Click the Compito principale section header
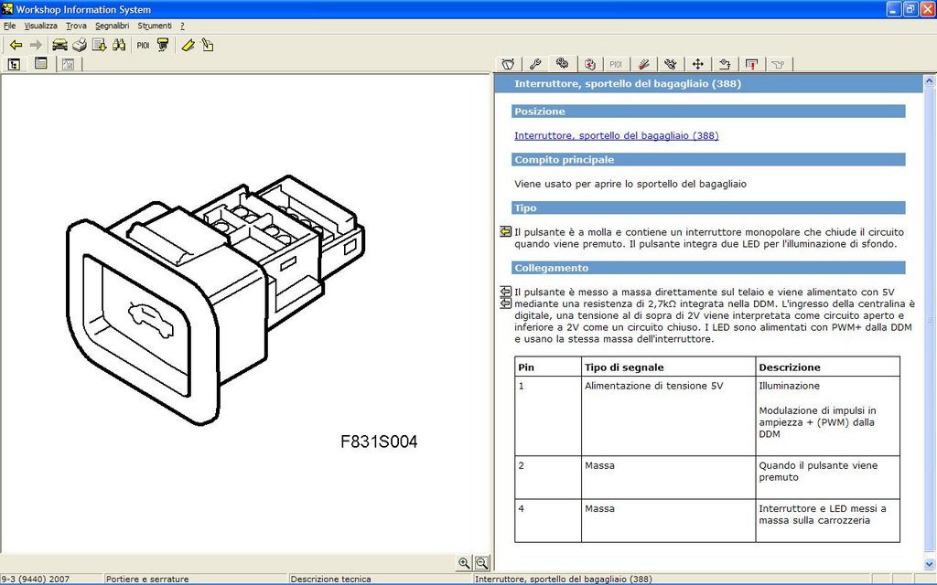This screenshot has width=937, height=585. [x=708, y=159]
